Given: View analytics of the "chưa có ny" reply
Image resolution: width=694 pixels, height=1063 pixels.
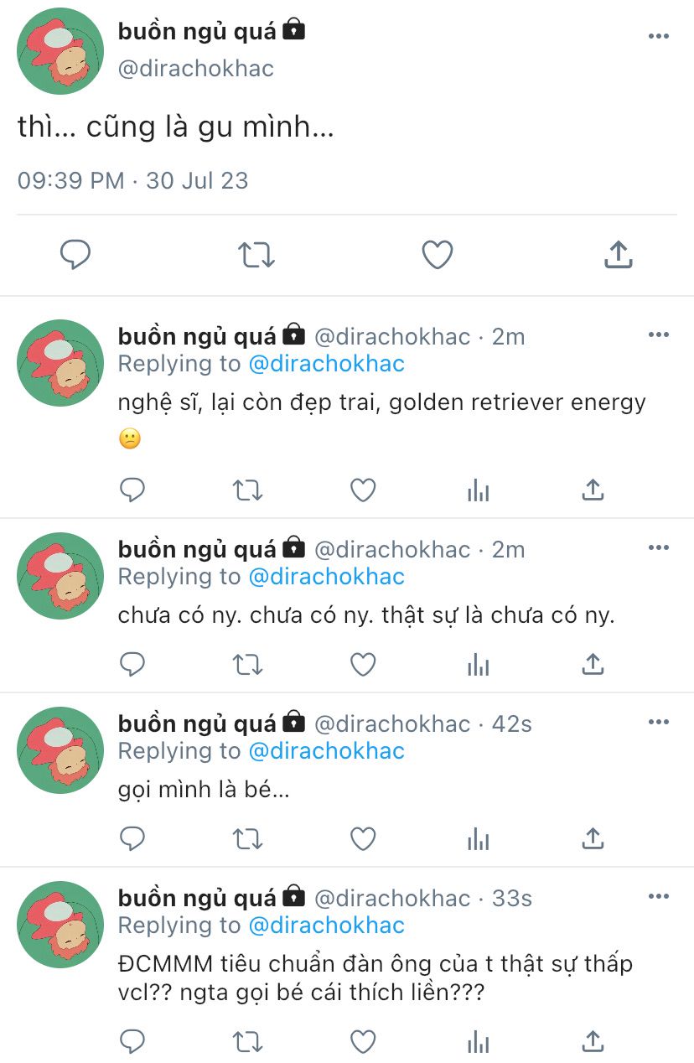Looking at the screenshot, I should pyautogui.click(x=478, y=665).
